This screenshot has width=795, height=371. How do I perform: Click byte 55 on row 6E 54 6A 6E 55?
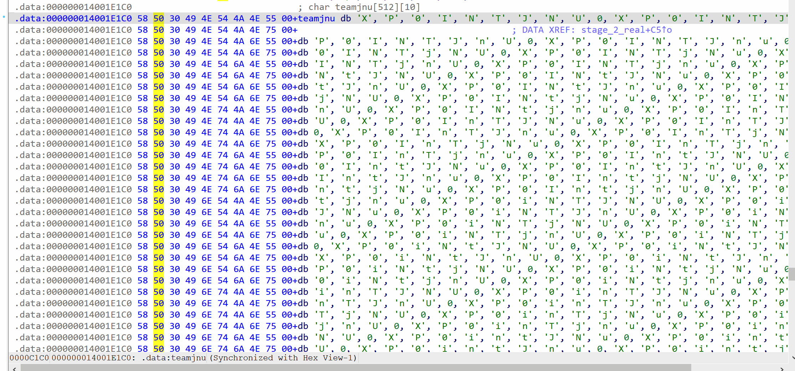point(271,269)
